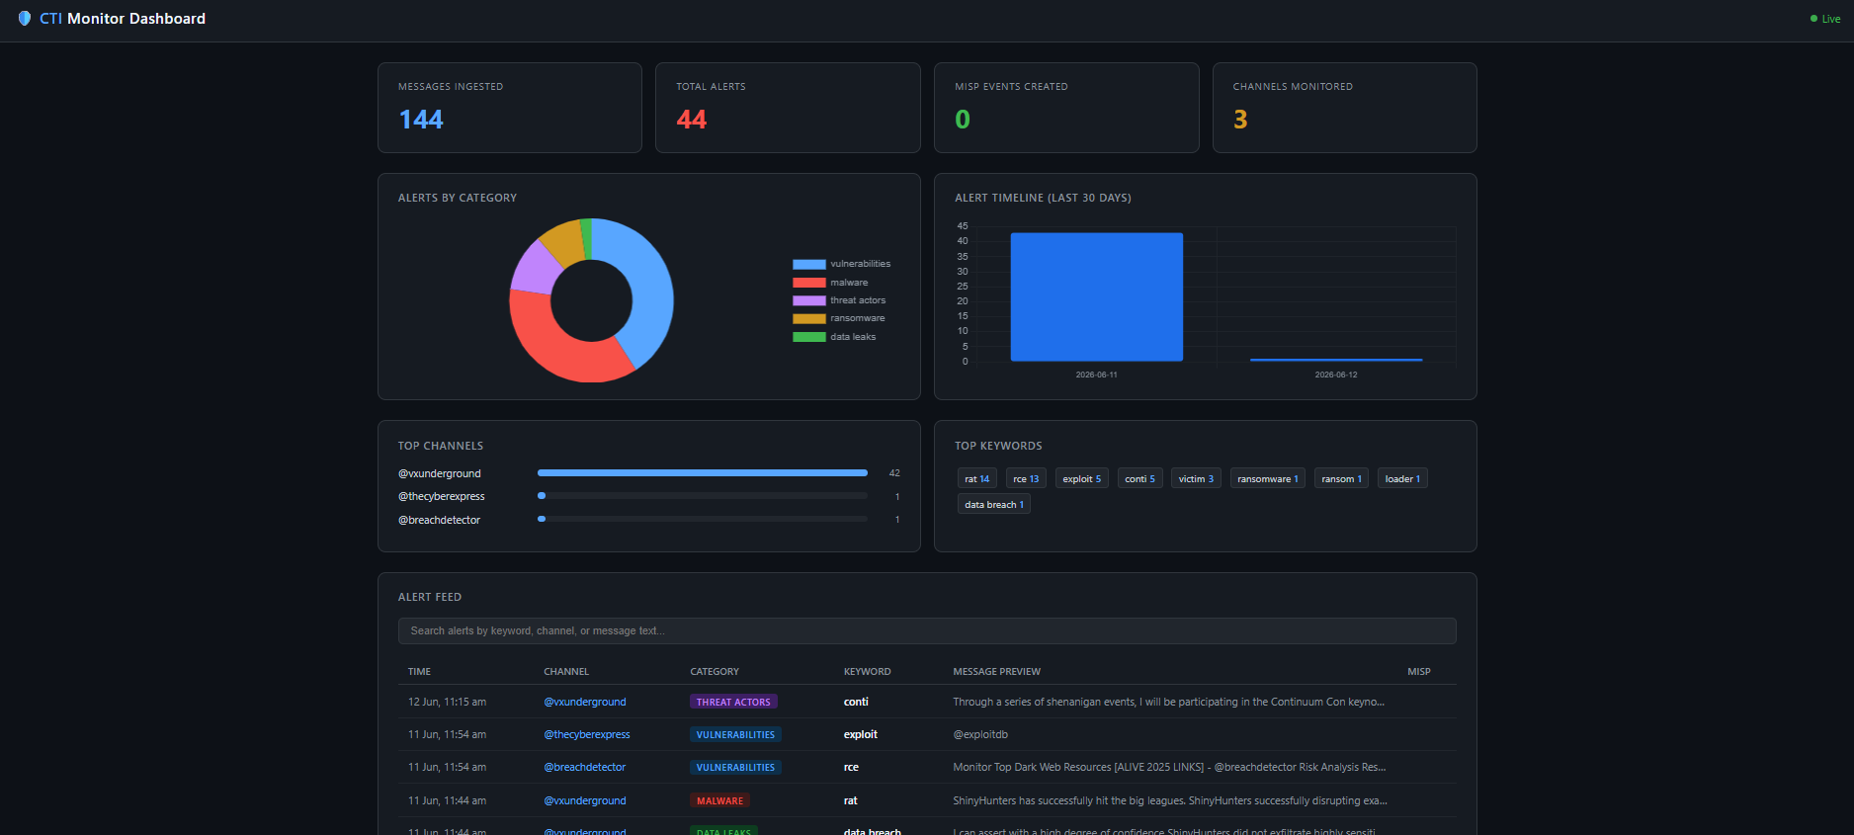Open @thecyberexpress channel link in feed
The width and height of the screenshot is (1854, 835).
point(587,734)
